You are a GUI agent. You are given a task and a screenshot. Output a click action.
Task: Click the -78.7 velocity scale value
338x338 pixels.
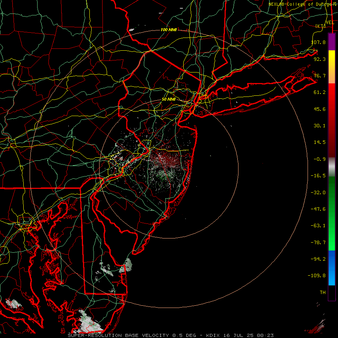(x=318, y=243)
